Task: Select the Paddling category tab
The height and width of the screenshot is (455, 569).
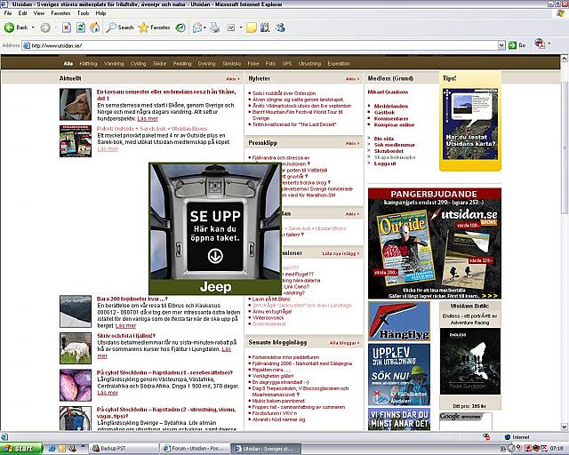Action: [181, 63]
